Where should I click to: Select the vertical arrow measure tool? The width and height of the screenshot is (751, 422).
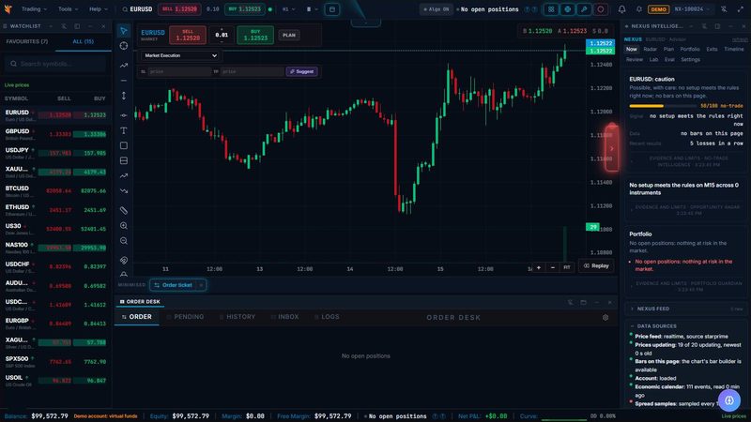pyautogui.click(x=124, y=96)
